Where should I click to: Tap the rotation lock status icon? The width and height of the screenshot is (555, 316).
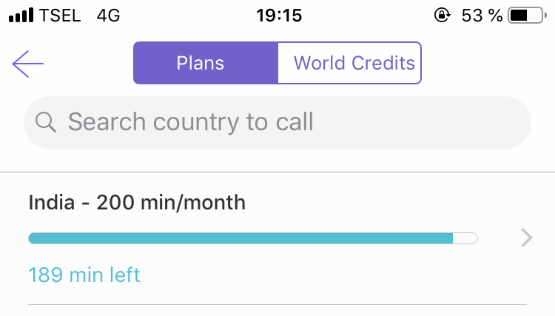tap(443, 16)
